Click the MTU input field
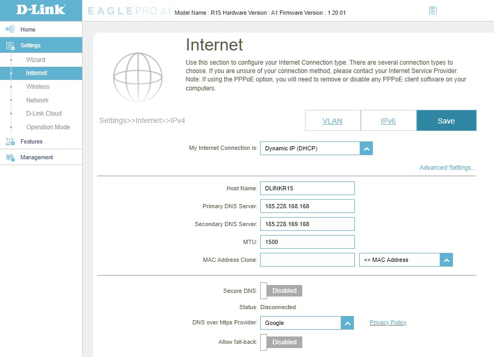The height and width of the screenshot is (357, 494). (x=307, y=242)
